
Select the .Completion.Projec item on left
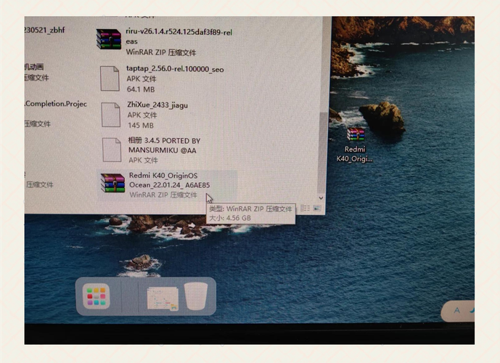(56, 104)
